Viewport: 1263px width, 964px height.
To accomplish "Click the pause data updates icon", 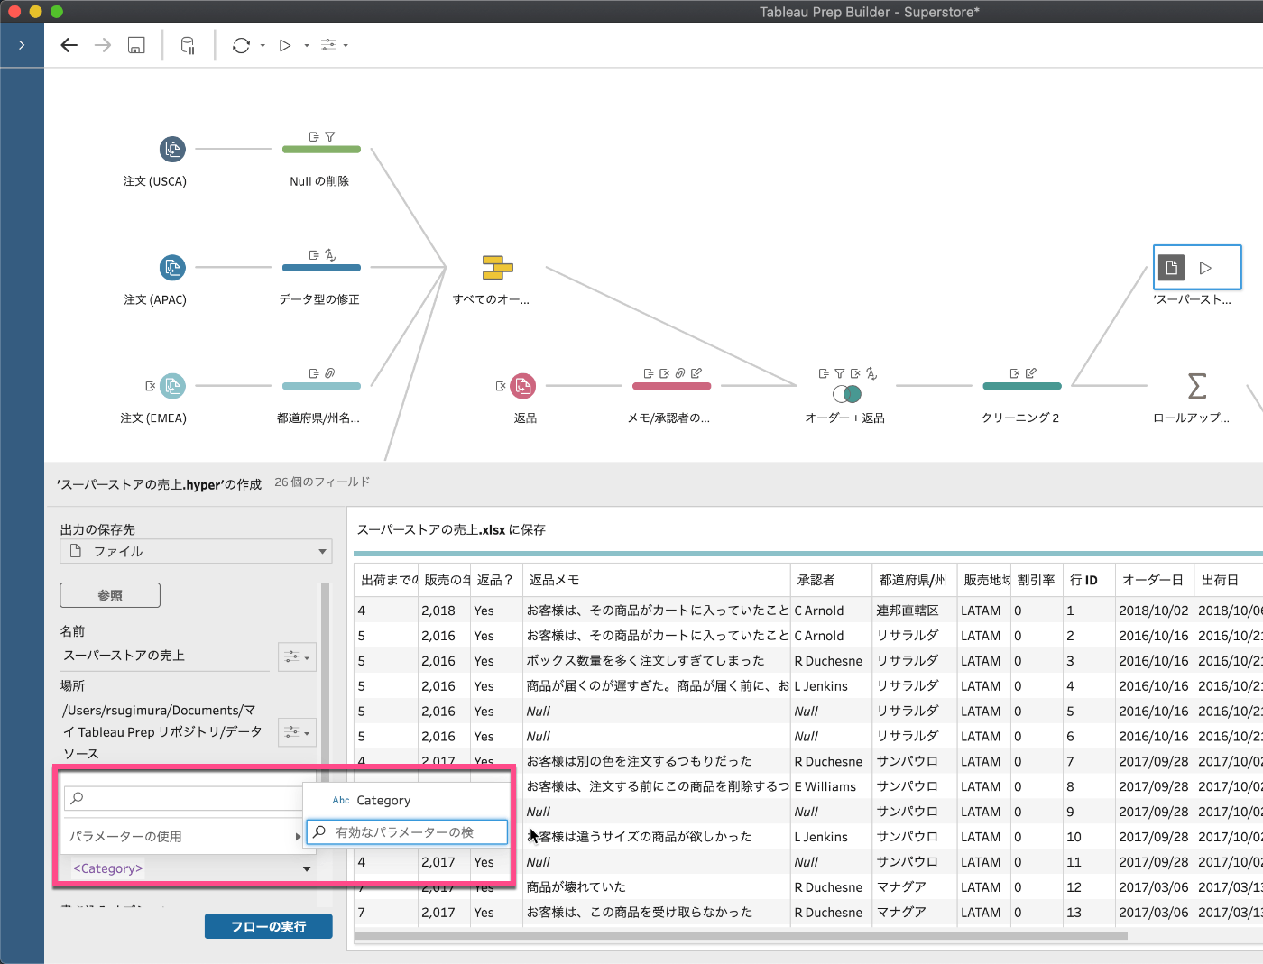I will point(188,45).
